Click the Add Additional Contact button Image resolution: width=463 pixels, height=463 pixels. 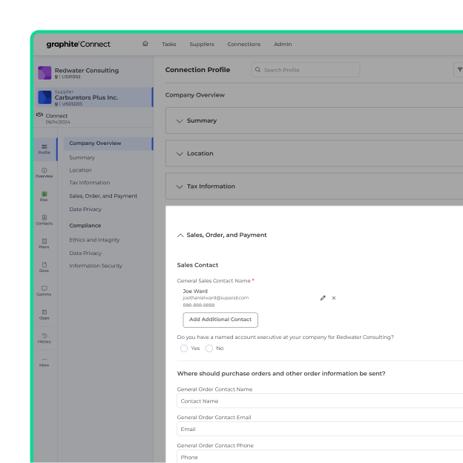[220, 320]
